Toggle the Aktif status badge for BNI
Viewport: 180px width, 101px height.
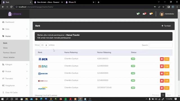(133, 66)
